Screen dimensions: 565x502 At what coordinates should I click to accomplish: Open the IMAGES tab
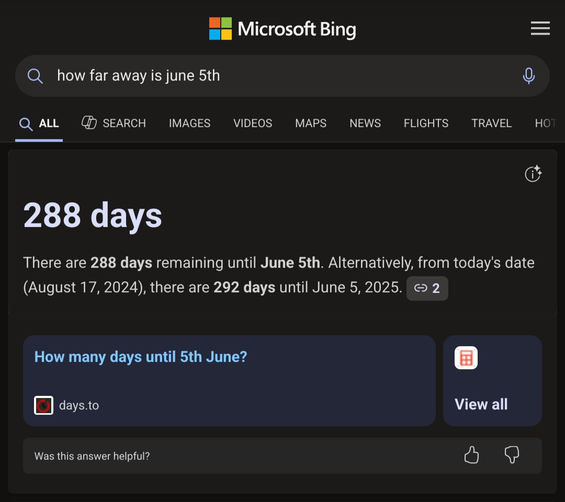coord(189,123)
